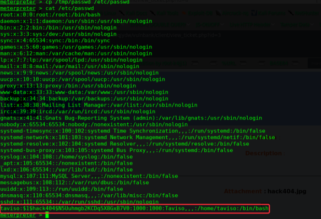Screen dimensions: 321x219
Task: Select the dnsmasq:x:110:65534 passwd line
Action: click(x=89, y=195)
